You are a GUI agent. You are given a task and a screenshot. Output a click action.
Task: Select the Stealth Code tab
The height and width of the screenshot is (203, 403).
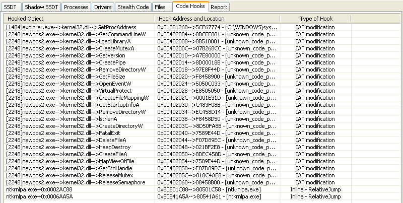click(132, 7)
